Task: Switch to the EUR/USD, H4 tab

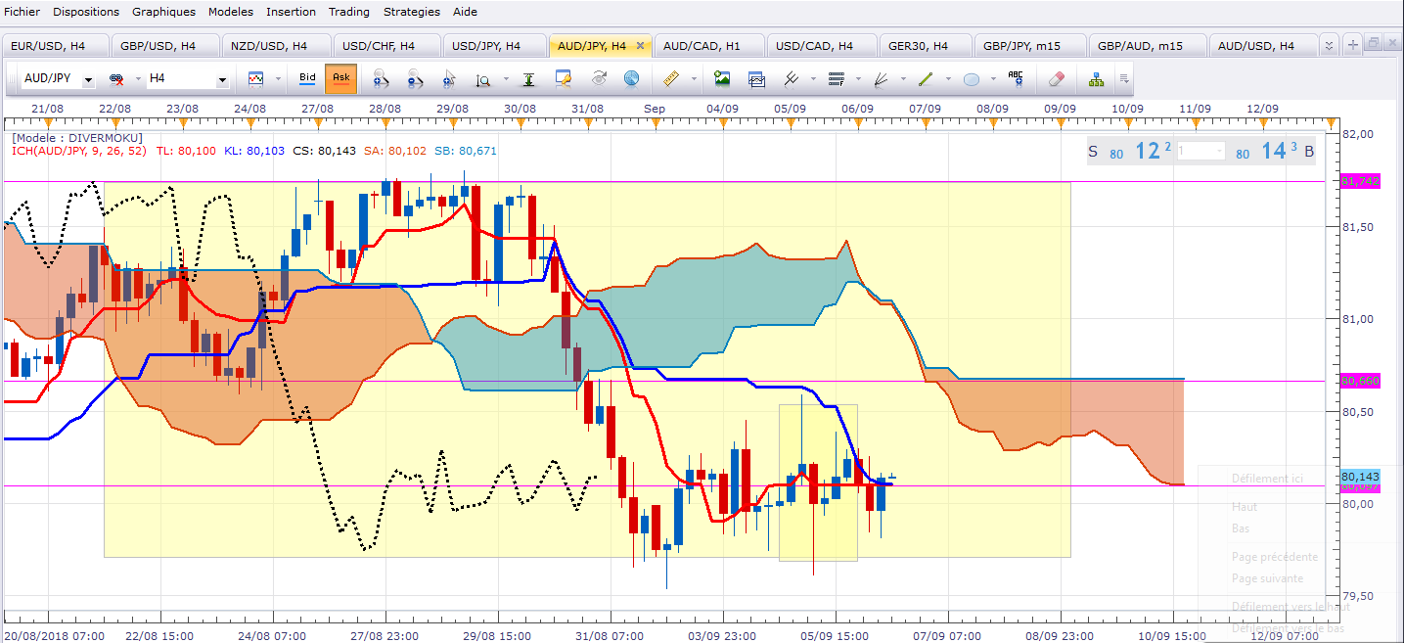Action: 55,46
